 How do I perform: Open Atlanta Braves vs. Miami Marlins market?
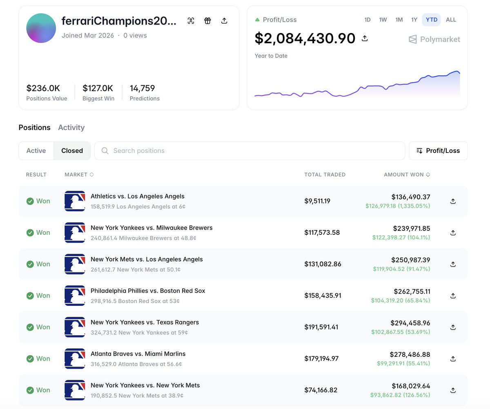click(x=138, y=354)
